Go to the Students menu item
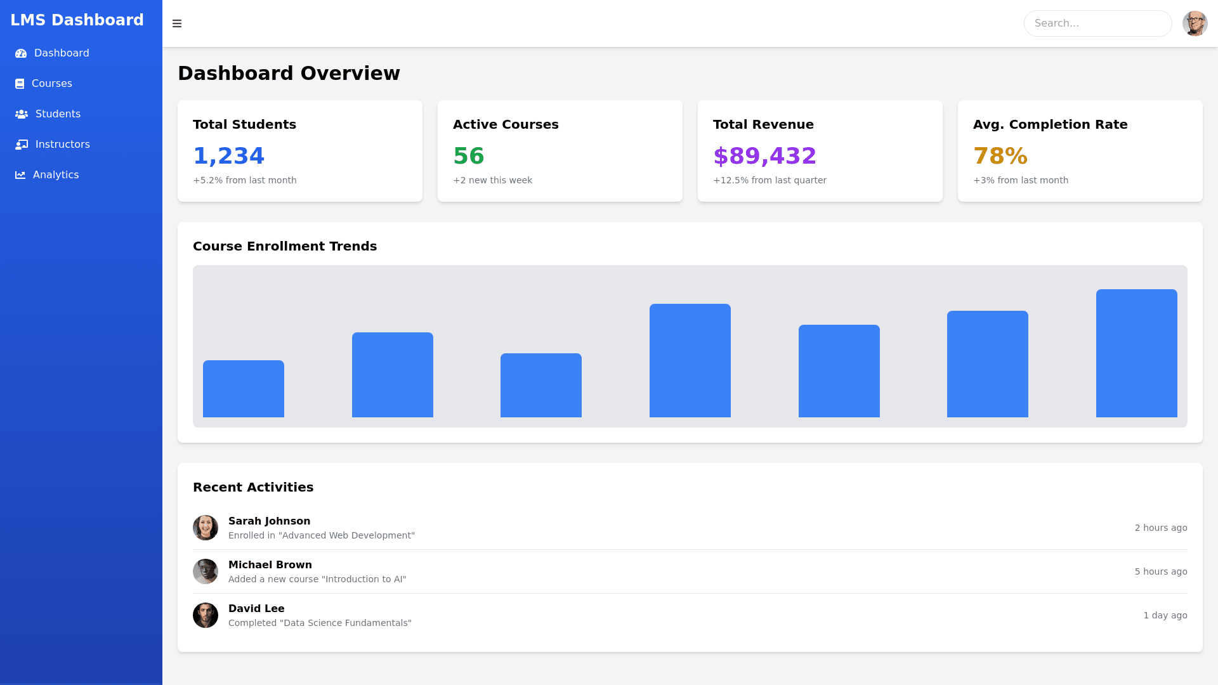The width and height of the screenshot is (1218, 685). coord(58,114)
